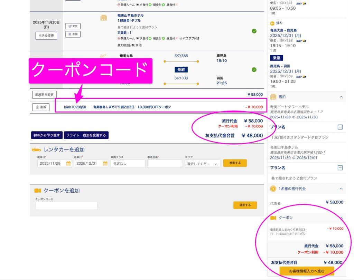Click 削除 button under the 変更 button
The image size is (354, 280).
point(73,34)
